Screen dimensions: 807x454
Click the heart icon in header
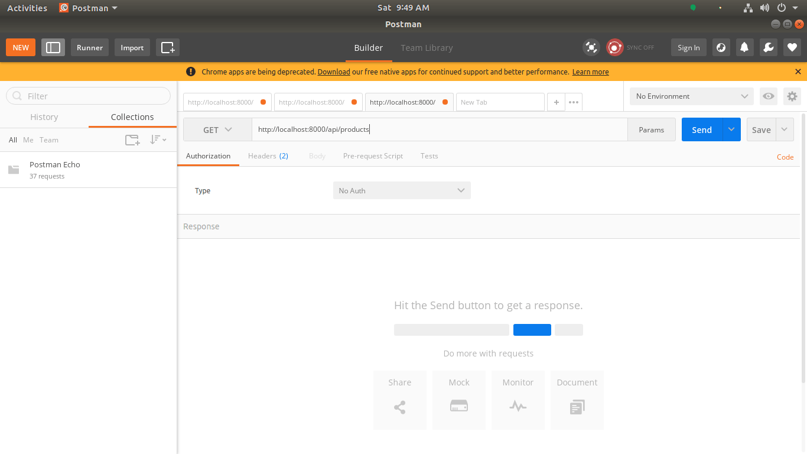click(792, 48)
